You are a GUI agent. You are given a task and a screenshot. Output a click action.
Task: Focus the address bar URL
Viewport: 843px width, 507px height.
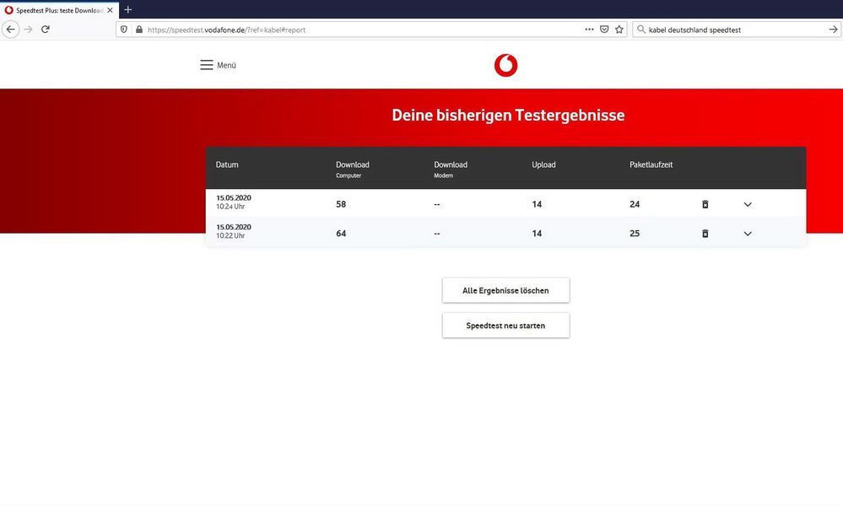(253, 29)
